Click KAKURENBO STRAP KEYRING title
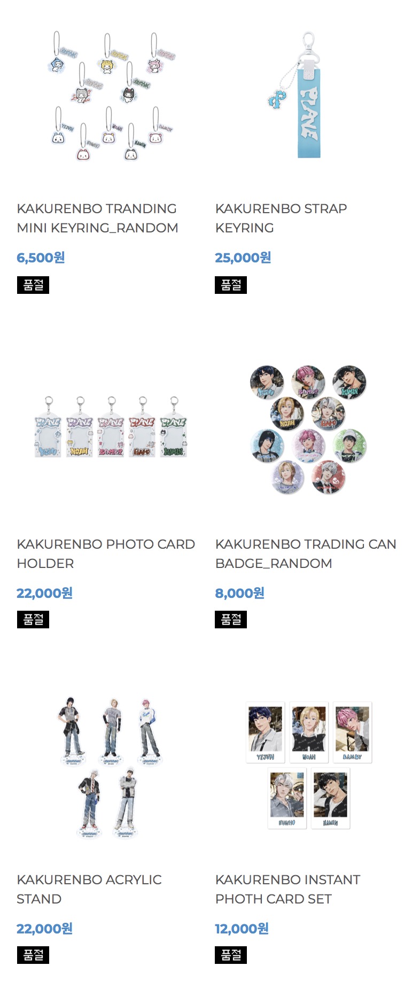 click(x=281, y=218)
